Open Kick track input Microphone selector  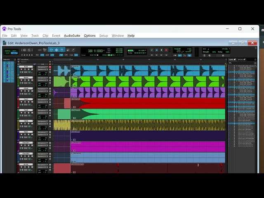click(x=42, y=67)
